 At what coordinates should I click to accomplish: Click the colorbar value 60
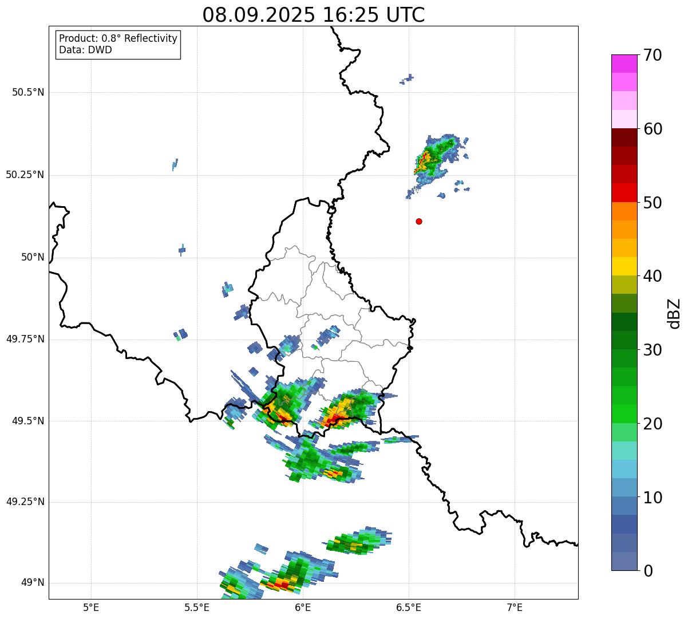[x=652, y=129]
